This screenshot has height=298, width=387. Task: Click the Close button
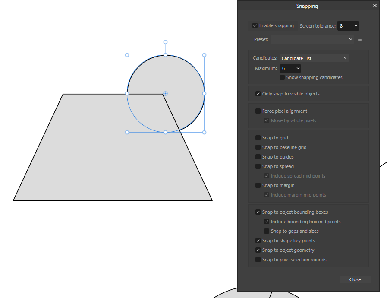coord(355,279)
